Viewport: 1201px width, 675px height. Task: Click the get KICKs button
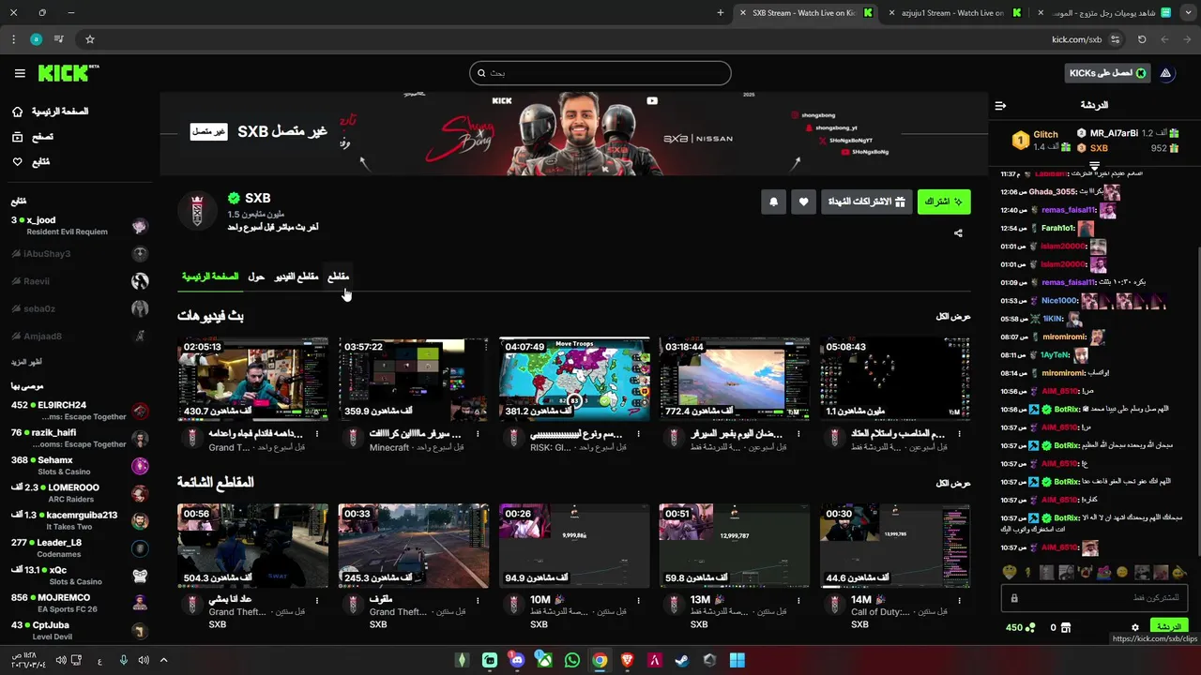pos(1108,73)
